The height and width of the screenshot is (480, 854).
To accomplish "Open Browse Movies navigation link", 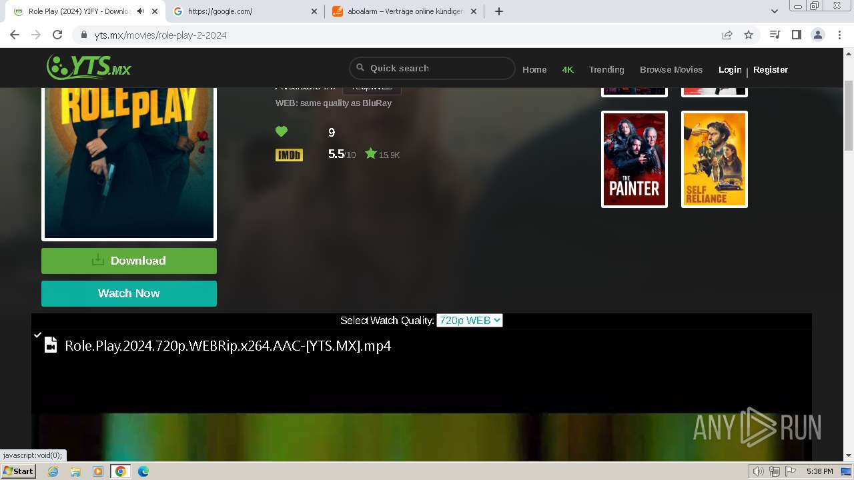I will [x=671, y=69].
